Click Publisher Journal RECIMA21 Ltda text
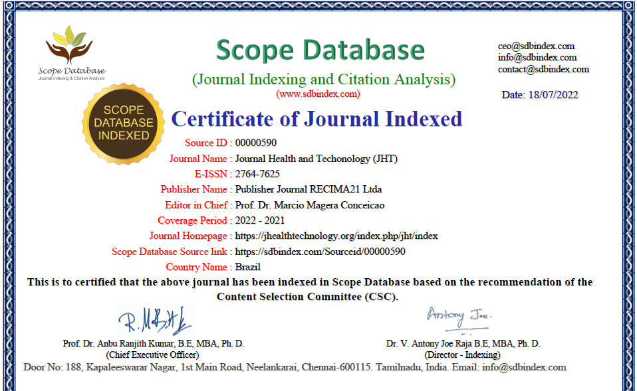Image resolution: width=637 pixels, height=391 pixels. 309,189
